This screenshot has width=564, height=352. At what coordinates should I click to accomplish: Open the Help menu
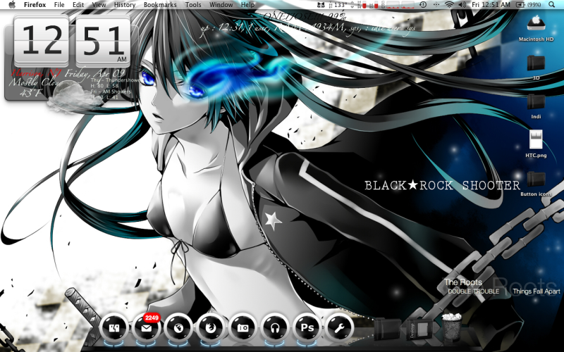(x=247, y=5)
